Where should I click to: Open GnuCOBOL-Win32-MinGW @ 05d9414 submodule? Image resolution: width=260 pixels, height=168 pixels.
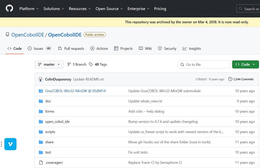pos(75,91)
